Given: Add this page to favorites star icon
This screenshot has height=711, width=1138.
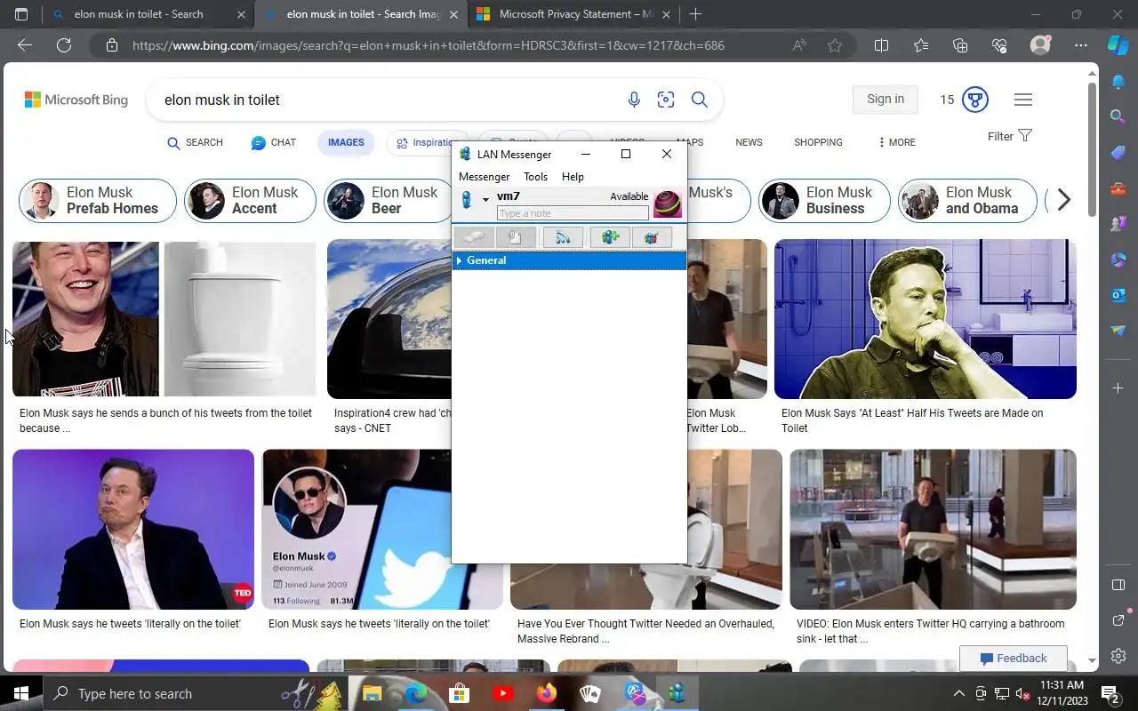Looking at the screenshot, I should coord(835,45).
